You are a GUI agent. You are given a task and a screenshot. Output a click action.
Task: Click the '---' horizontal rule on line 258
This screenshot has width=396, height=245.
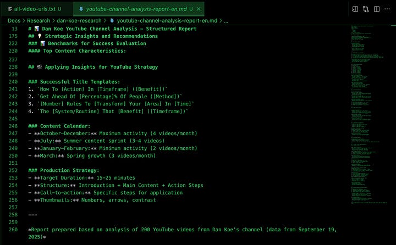point(32,215)
